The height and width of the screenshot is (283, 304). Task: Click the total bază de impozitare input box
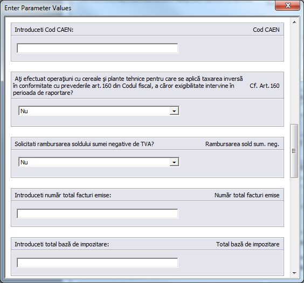coord(98,263)
